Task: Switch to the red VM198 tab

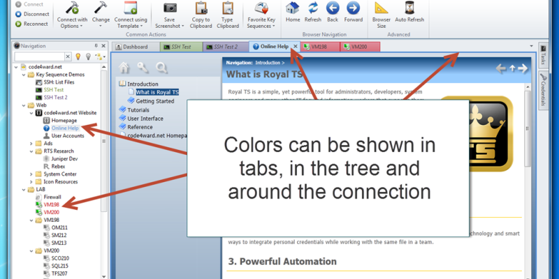Action: [319, 47]
